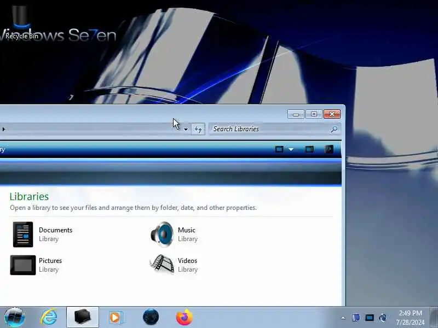This screenshot has height=328, width=438.
Task: Toggle the preview pane icon
Action: click(309, 149)
